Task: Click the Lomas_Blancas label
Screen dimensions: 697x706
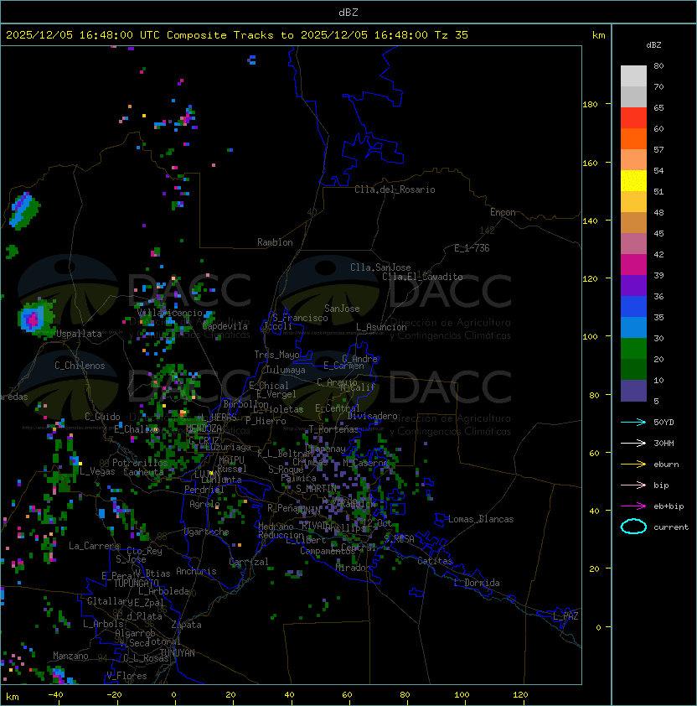Action: click(x=481, y=519)
